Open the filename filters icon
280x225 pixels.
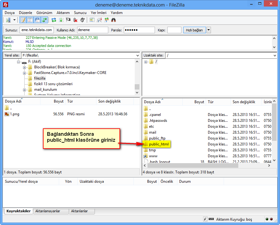point(92,20)
